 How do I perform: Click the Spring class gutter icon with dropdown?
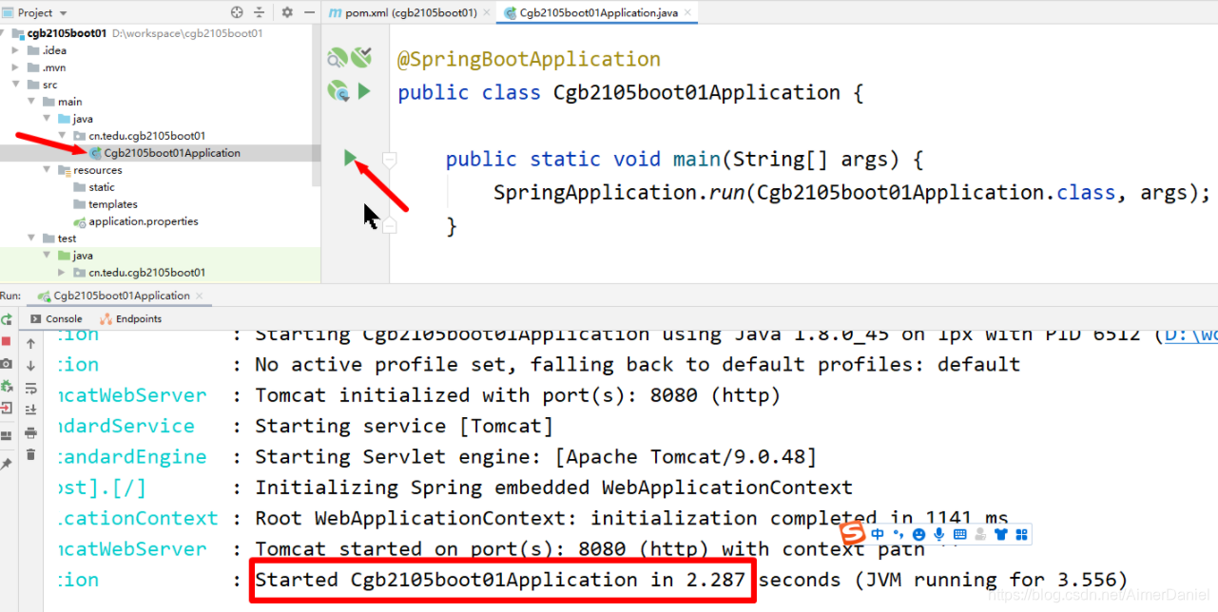338,92
